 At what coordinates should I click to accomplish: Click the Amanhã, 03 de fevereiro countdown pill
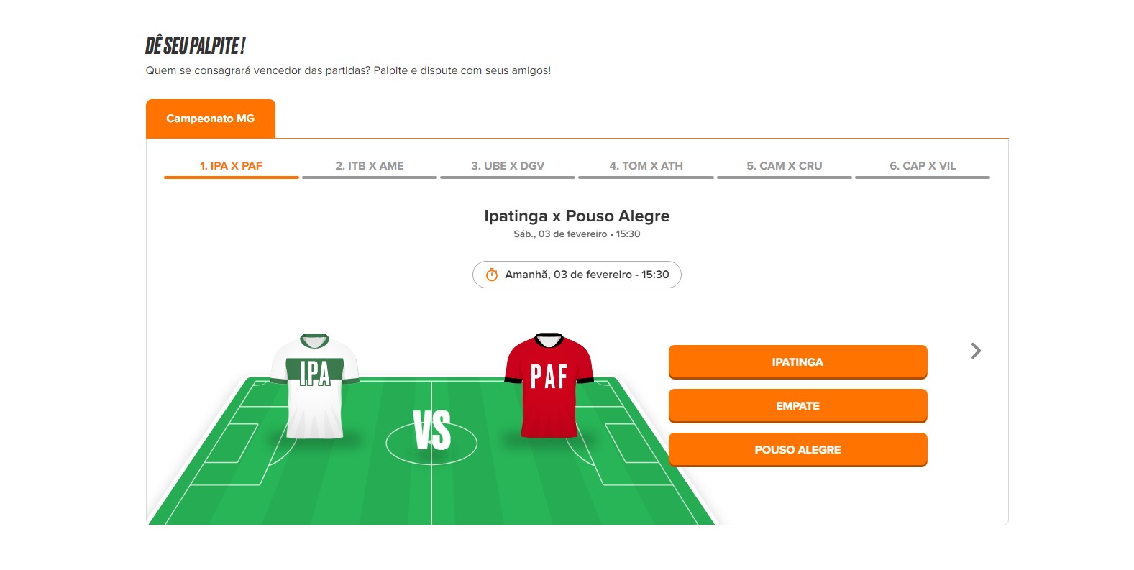coord(577,275)
